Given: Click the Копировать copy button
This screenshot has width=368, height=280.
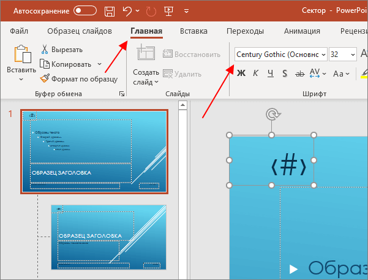Looking at the screenshot, I should pyautogui.click(x=66, y=64).
